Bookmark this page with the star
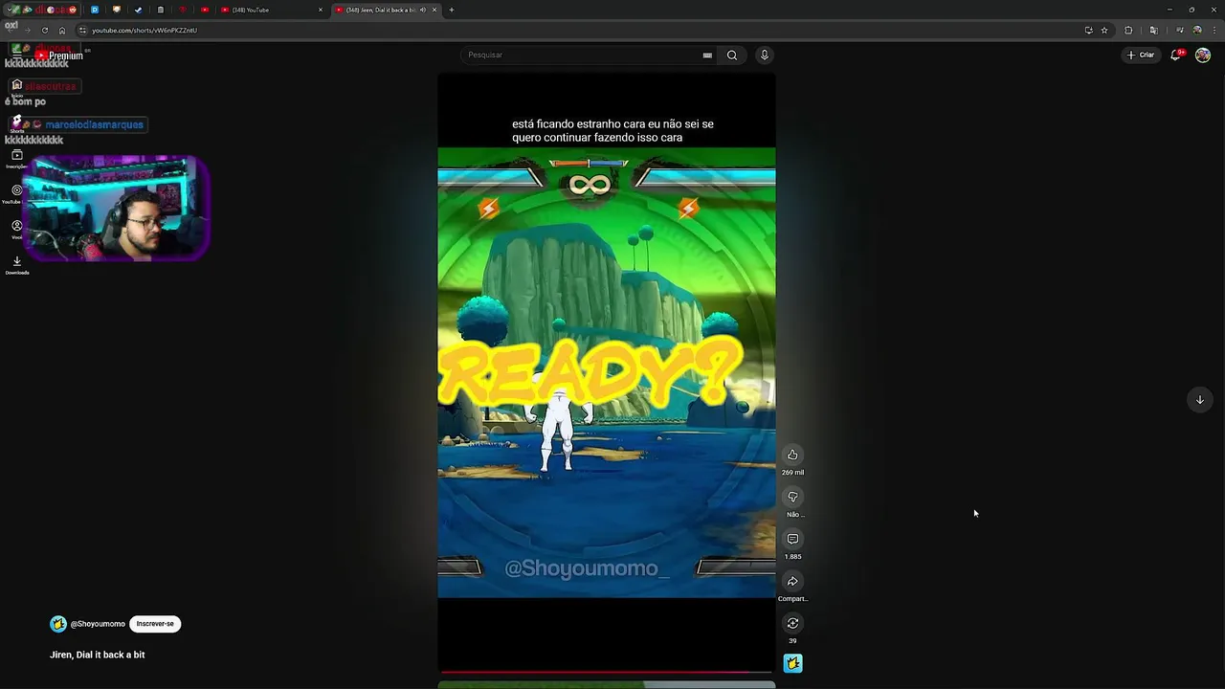This screenshot has width=1225, height=689. click(x=1104, y=30)
